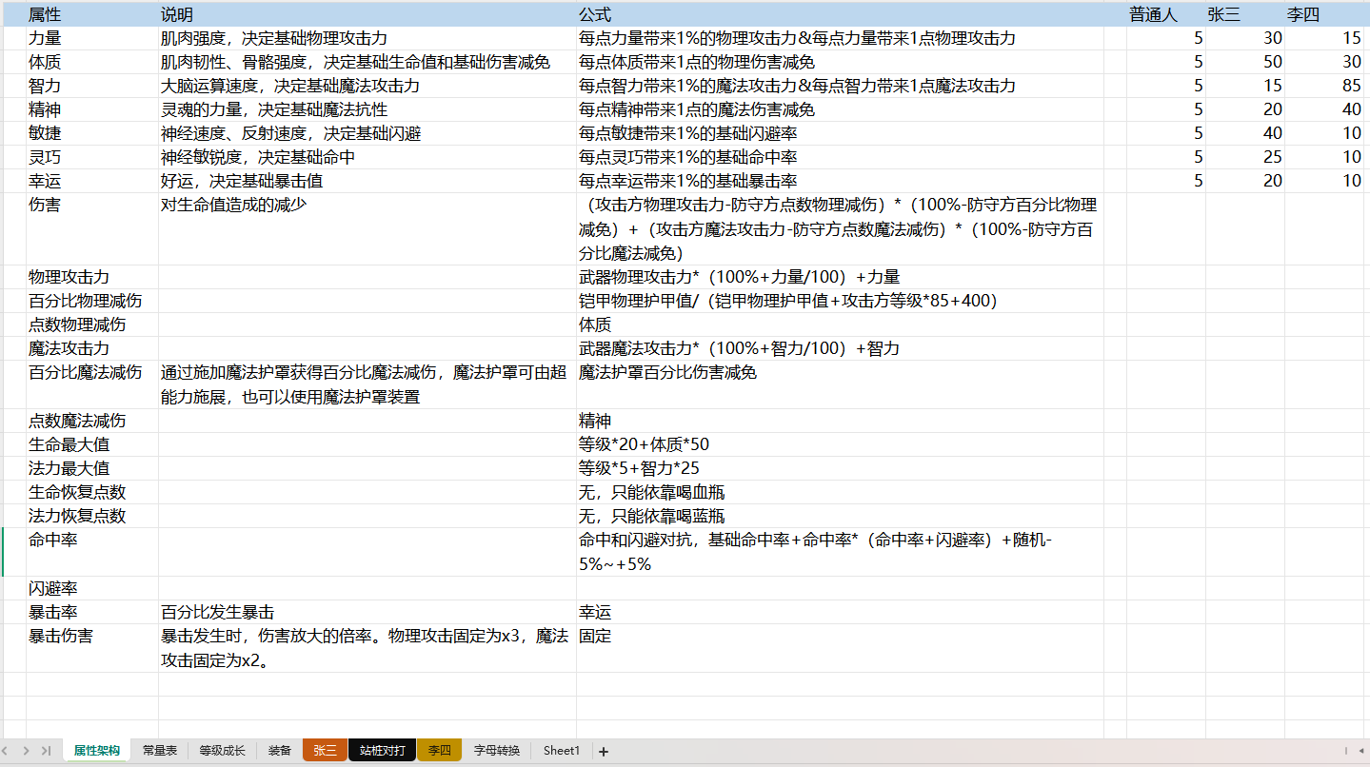
Task: Click the 暴击伤害 description cell
Action: pos(367,648)
